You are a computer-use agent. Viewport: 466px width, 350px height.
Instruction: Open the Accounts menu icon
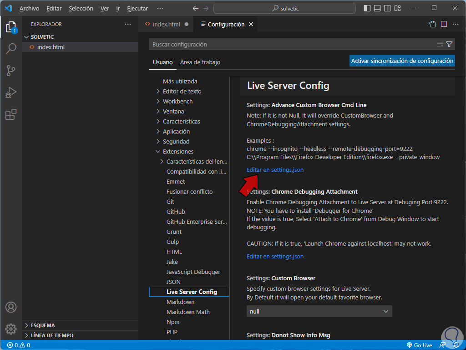point(11,307)
